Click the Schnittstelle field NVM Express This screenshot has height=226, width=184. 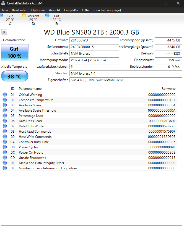pyautogui.click(x=94, y=54)
